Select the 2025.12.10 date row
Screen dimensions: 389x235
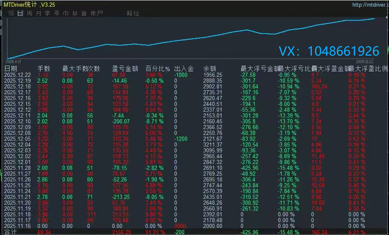[17, 121]
